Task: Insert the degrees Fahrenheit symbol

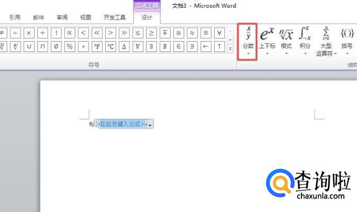Action: point(97,46)
